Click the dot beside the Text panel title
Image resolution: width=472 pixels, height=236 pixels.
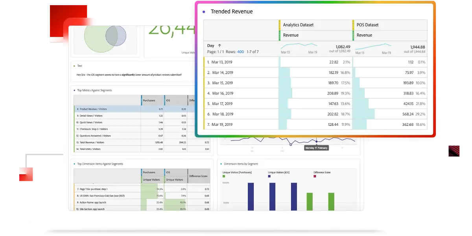[x=74, y=66]
